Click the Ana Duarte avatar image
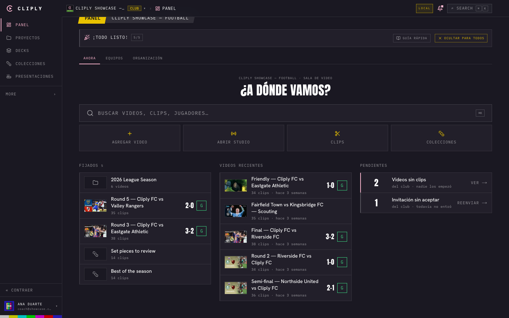The width and height of the screenshot is (509, 318). pyautogui.click(x=9, y=306)
